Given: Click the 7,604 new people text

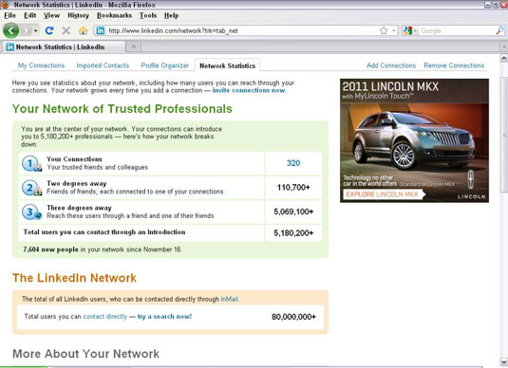Looking at the screenshot, I should (50, 249).
